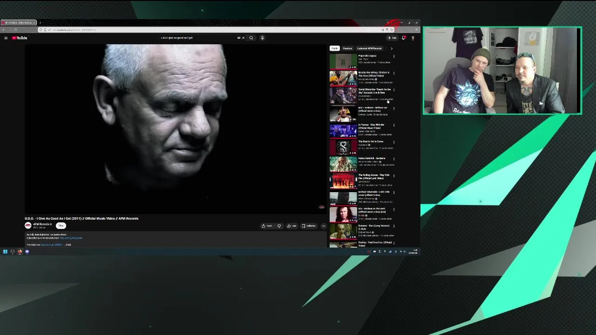Open the account avatar menu
This screenshot has width=596, height=335.
[413, 38]
